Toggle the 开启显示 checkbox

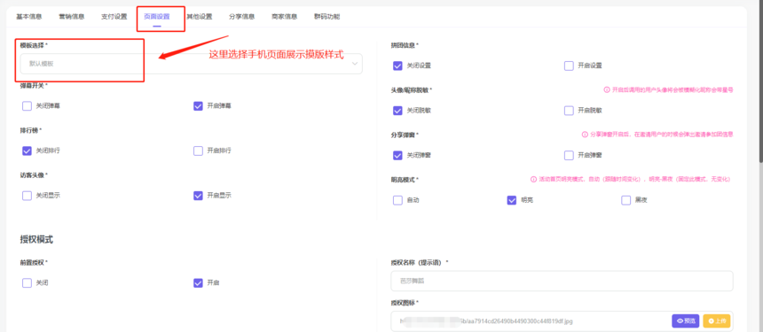click(198, 195)
